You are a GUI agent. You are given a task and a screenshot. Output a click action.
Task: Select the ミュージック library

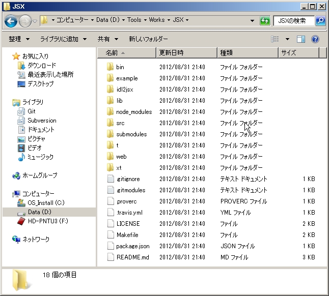click(41, 157)
